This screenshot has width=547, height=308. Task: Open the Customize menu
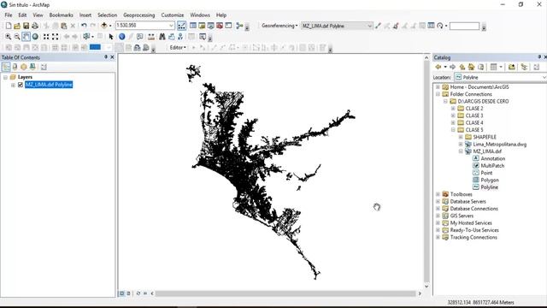[x=173, y=15]
